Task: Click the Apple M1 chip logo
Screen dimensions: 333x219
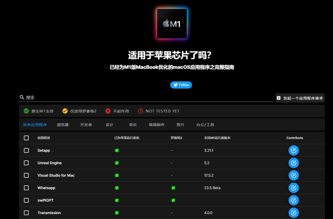Action: [172, 24]
